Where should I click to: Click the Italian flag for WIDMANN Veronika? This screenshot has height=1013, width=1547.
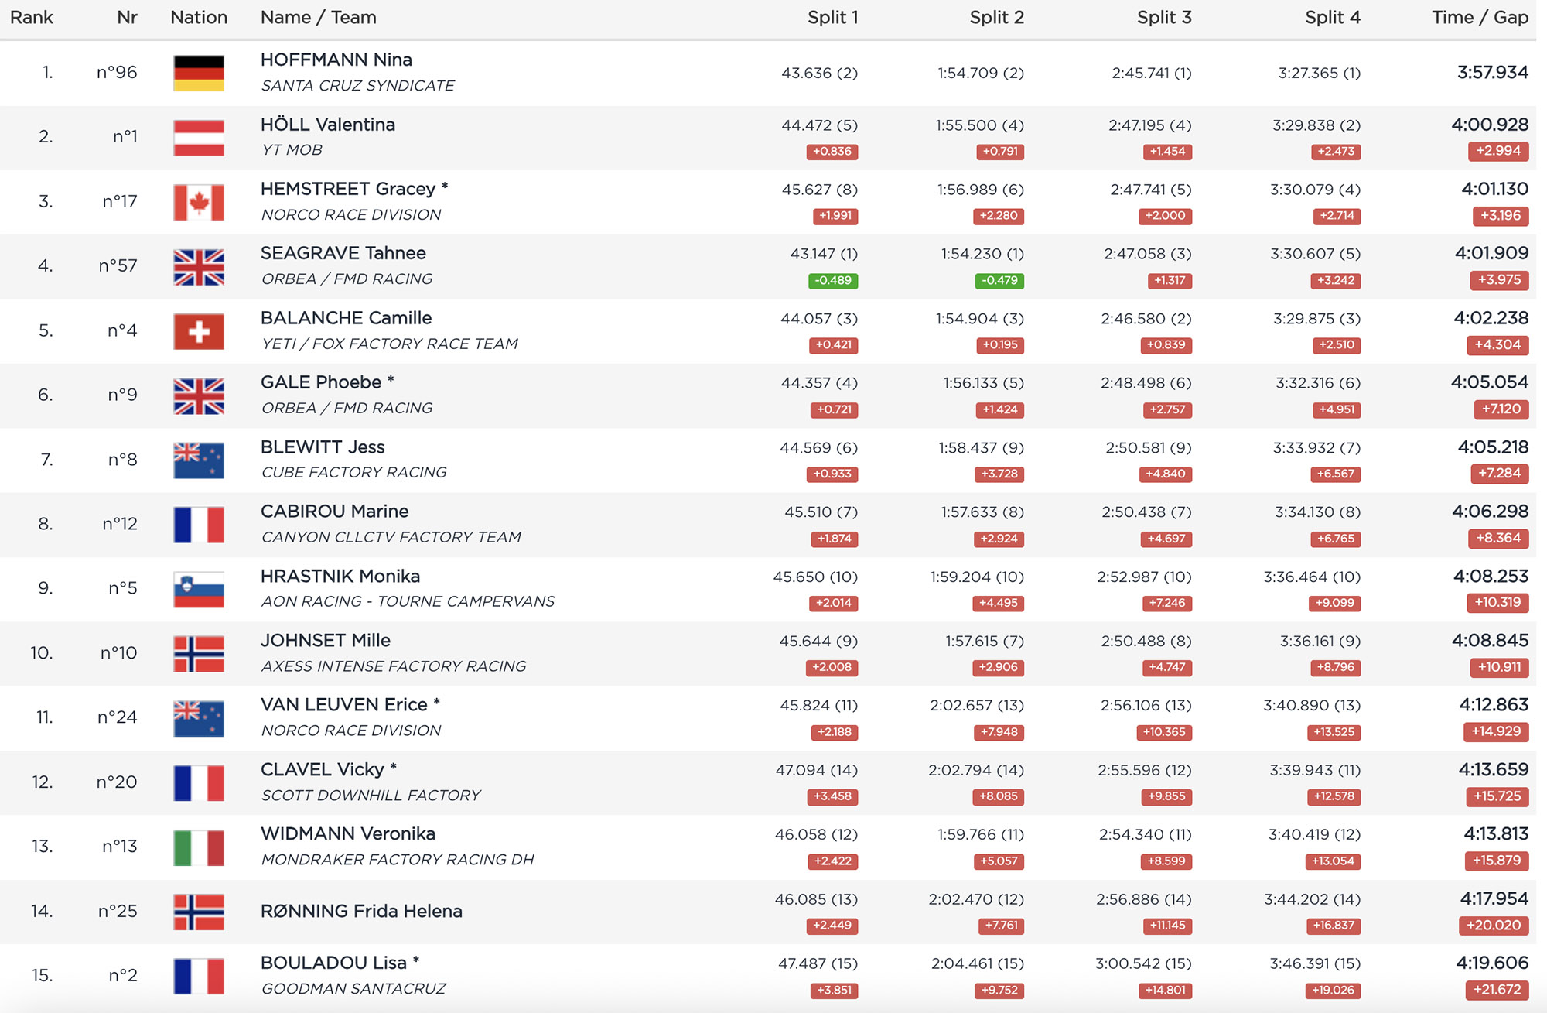199,847
